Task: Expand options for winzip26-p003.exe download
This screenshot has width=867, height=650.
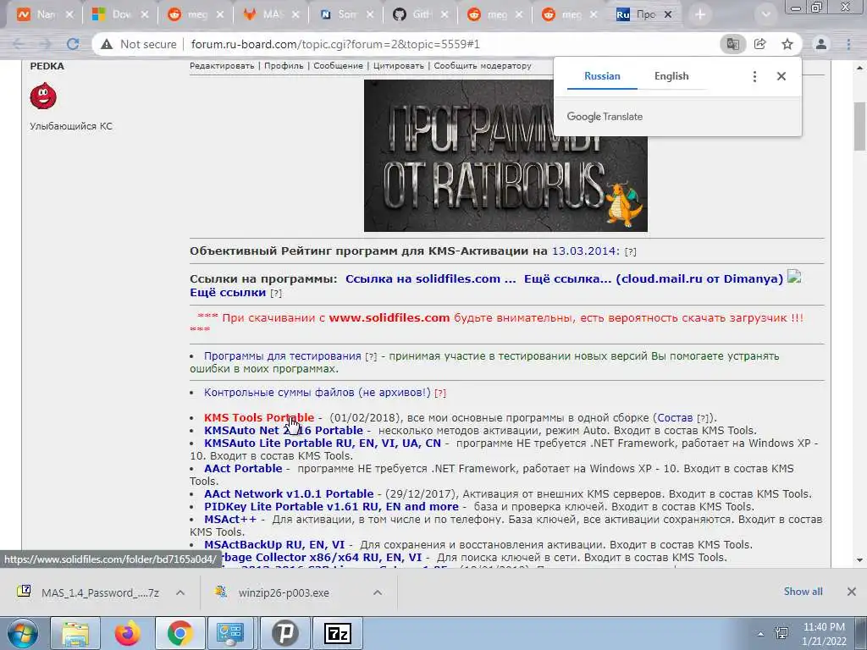Action: tap(378, 592)
